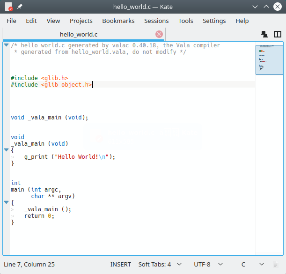
Task: Collapse the top comment block fold arrow
Action: [6, 45]
